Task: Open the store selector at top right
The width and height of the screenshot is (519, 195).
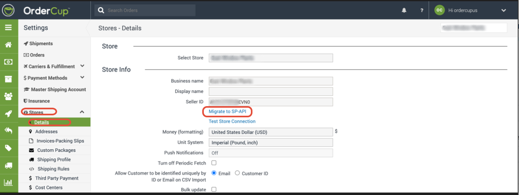Action: point(474,28)
